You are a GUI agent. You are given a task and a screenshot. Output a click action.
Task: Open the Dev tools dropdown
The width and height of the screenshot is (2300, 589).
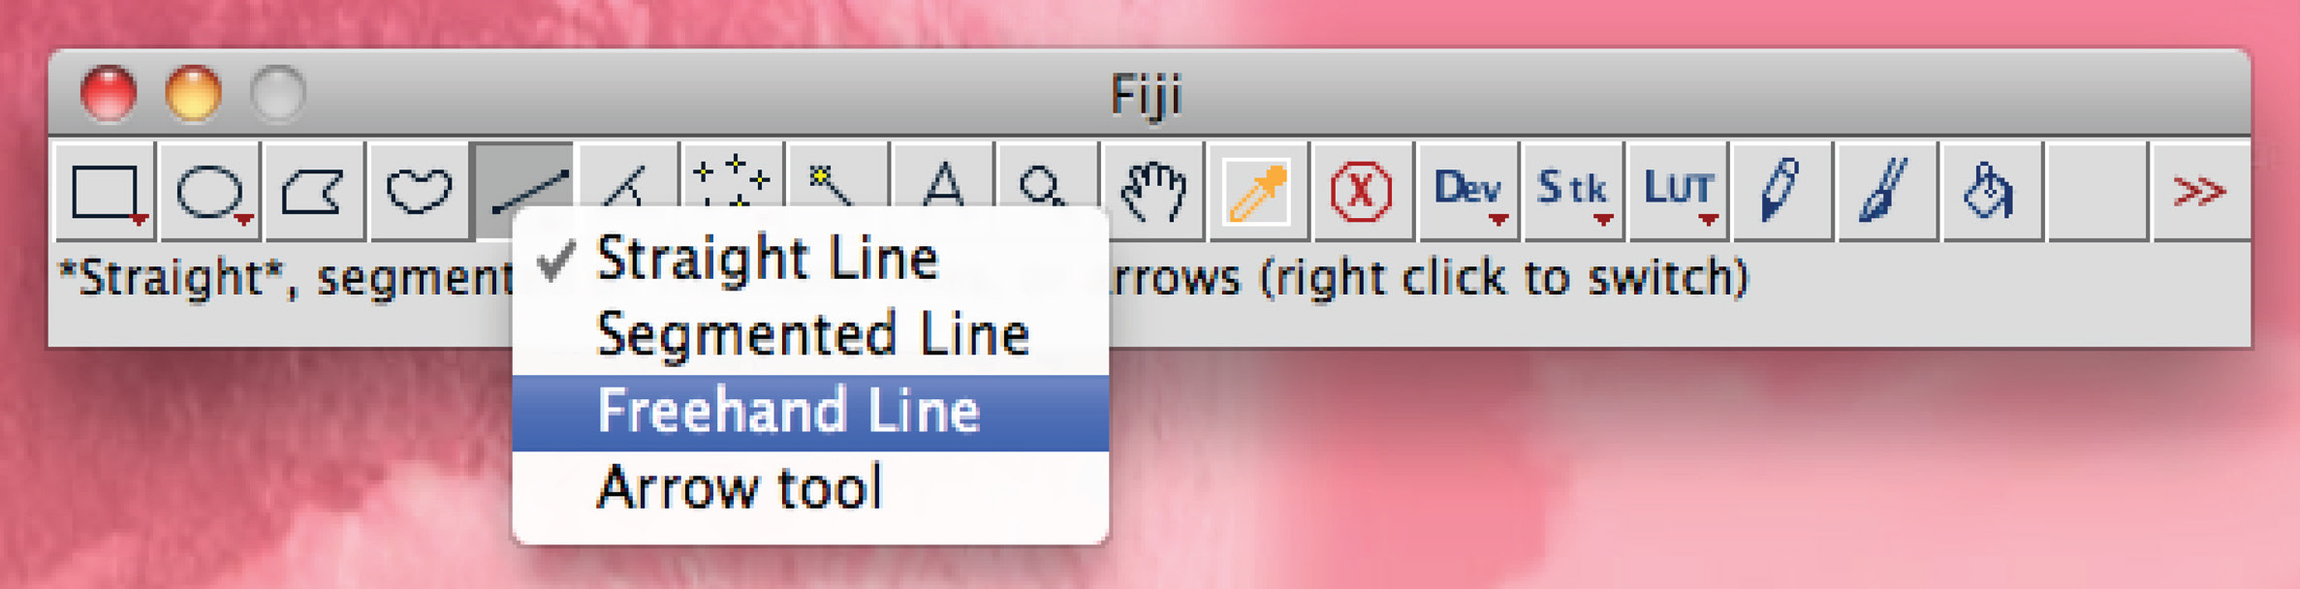point(1467,190)
